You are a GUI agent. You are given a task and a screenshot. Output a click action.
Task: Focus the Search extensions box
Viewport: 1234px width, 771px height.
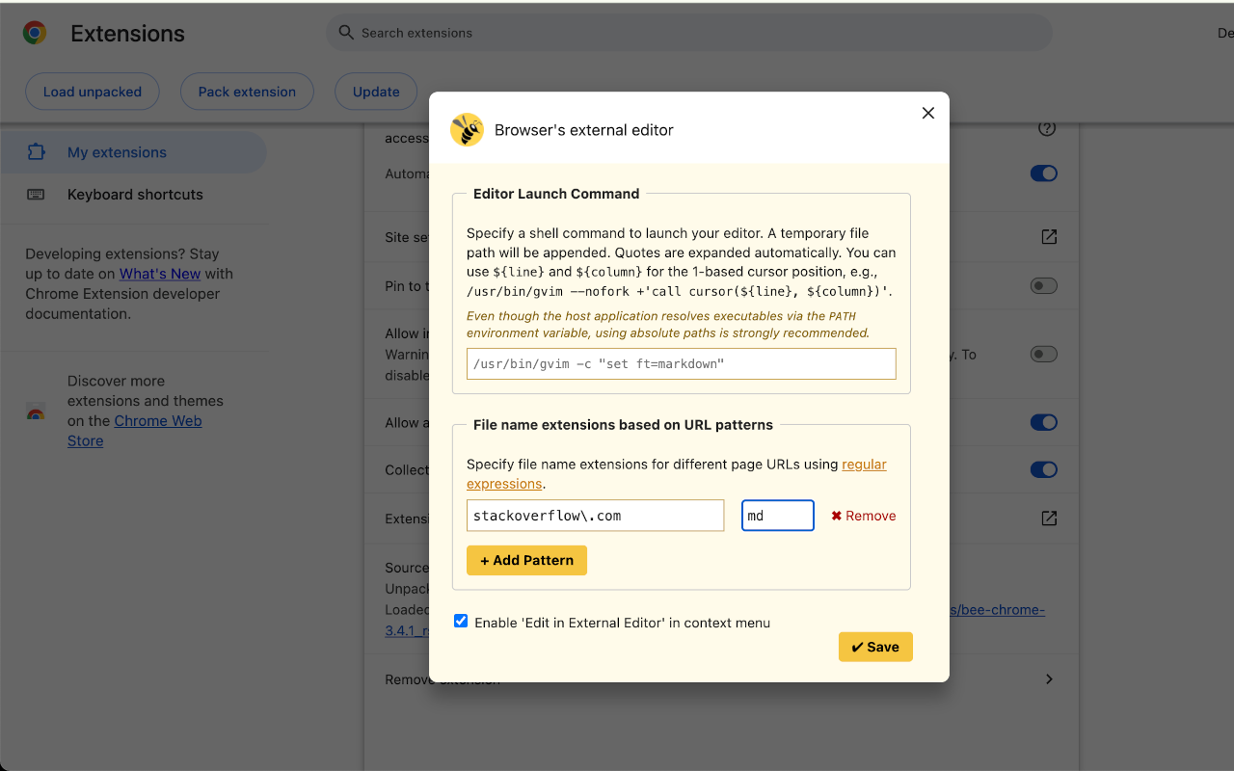689,33
